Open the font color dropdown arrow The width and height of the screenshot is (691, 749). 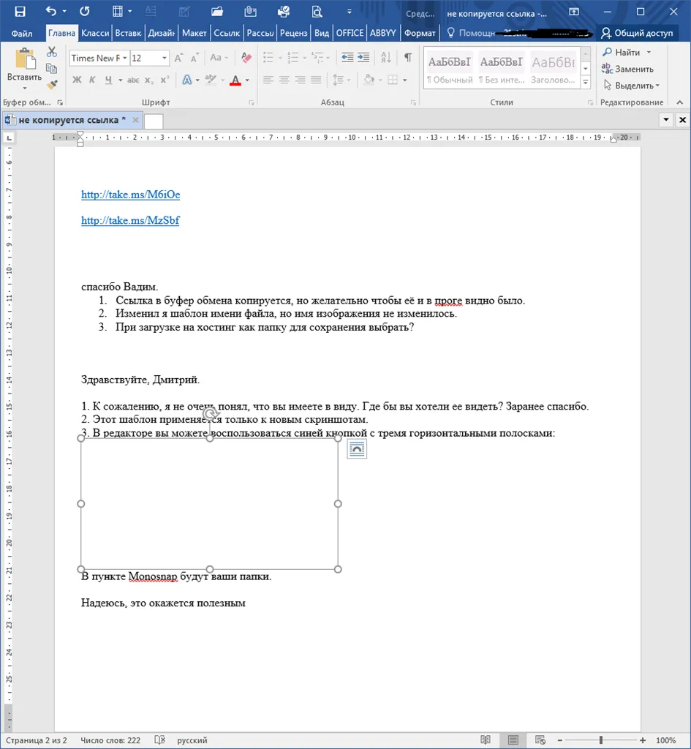(x=247, y=80)
